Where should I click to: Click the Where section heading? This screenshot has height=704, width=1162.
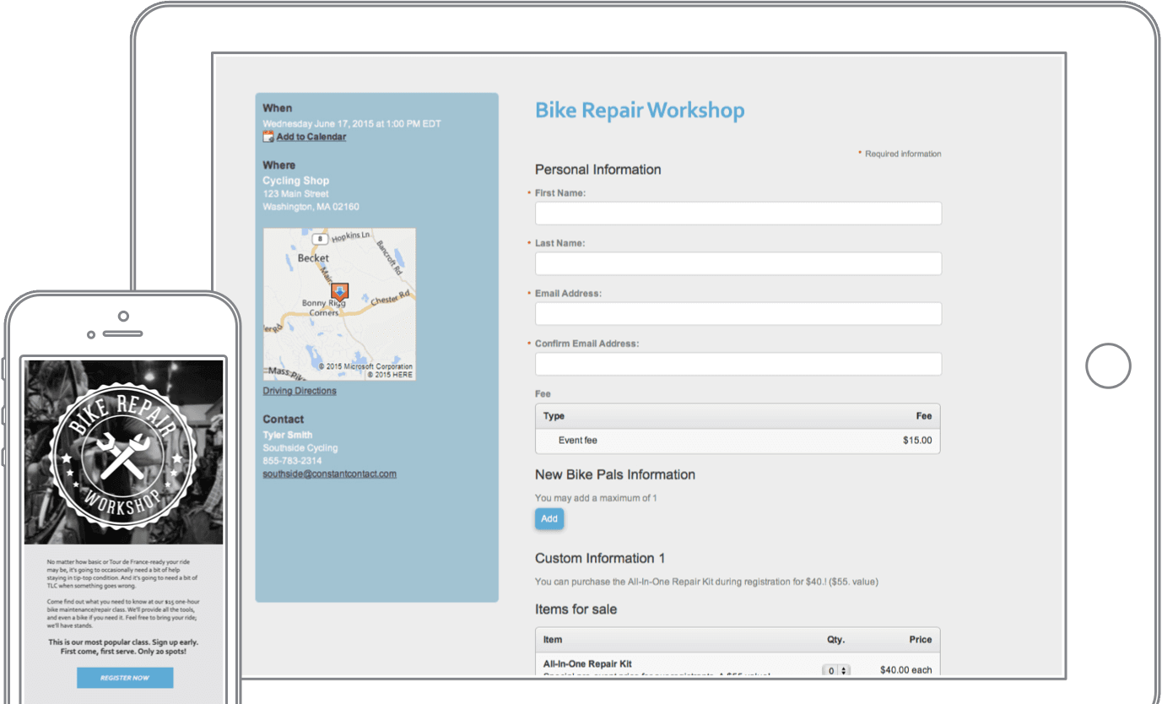pyautogui.click(x=279, y=165)
